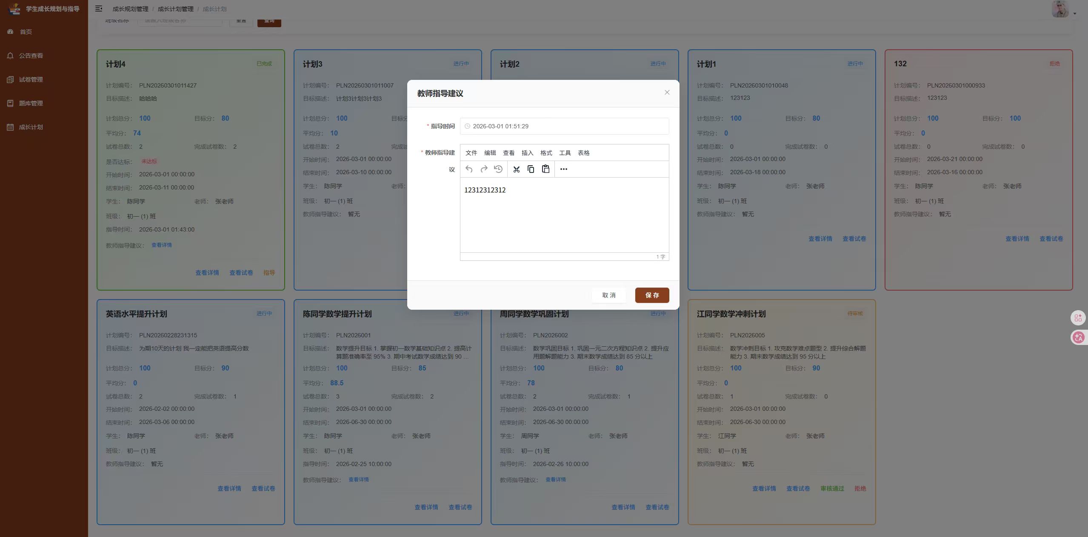Click 教师指导建议 查看详情 on 陈同学数学提升计划
Image resolution: width=1088 pixels, height=537 pixels.
pyautogui.click(x=359, y=480)
